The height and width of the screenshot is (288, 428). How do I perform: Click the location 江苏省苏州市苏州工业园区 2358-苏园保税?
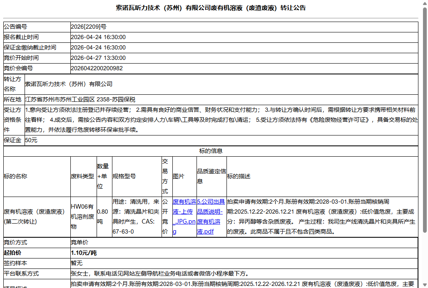click(80, 99)
